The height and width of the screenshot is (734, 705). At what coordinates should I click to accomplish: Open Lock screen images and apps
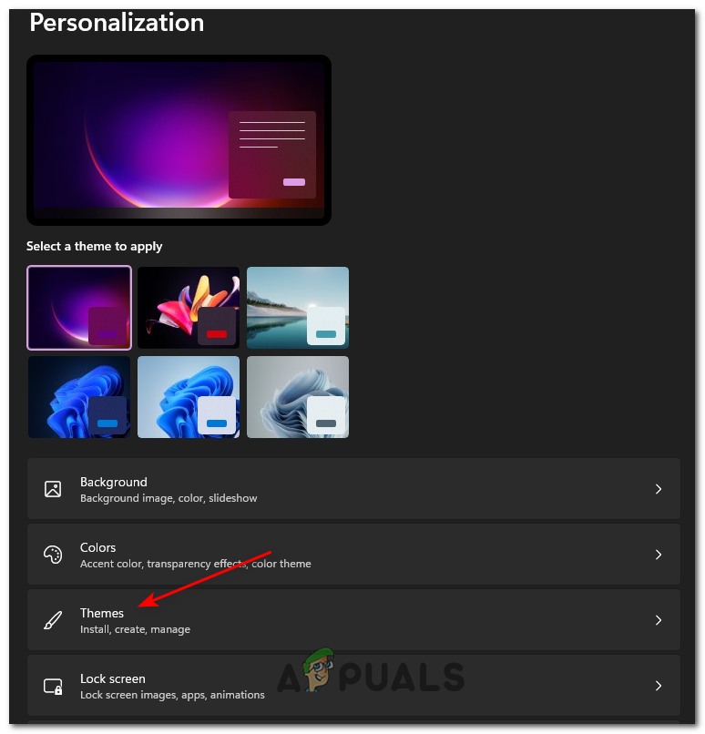click(353, 686)
